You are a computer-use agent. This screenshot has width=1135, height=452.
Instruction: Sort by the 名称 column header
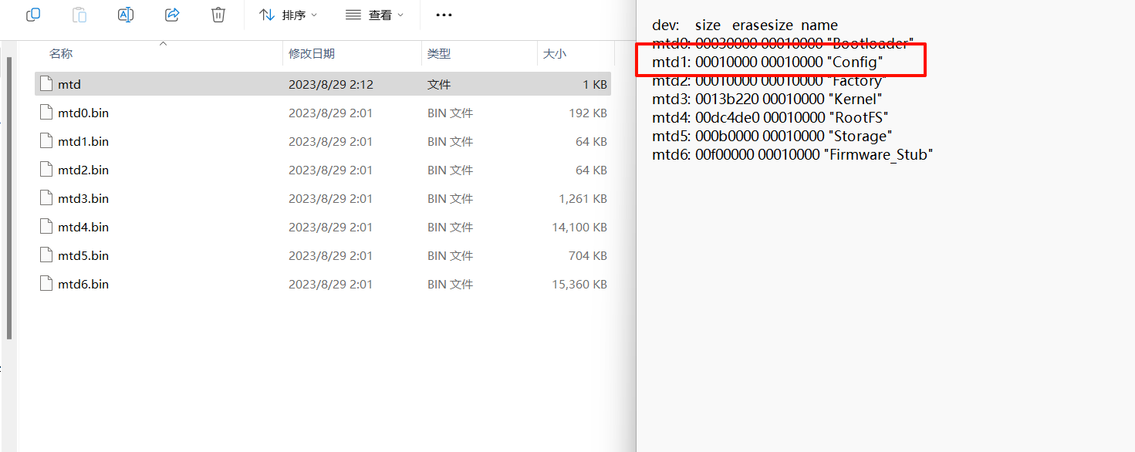point(61,54)
